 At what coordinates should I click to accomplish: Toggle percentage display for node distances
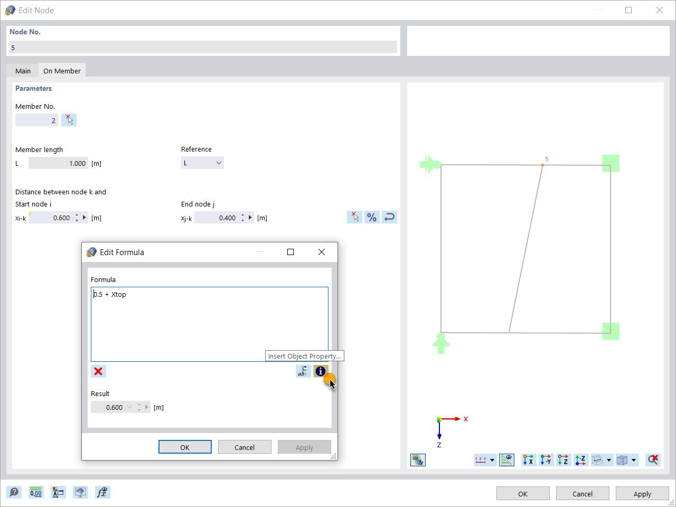click(x=372, y=217)
